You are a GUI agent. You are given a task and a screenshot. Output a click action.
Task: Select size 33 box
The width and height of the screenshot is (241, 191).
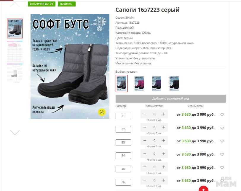[x=123, y=143]
